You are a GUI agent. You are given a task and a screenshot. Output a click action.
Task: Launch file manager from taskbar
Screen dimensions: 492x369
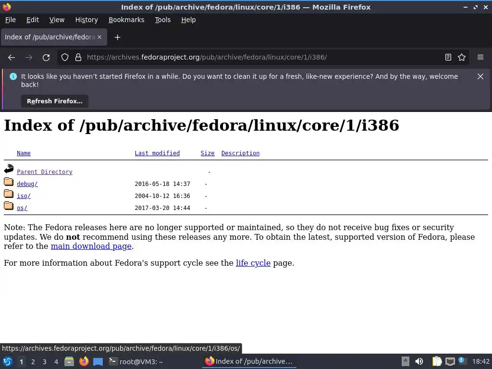pos(69,361)
